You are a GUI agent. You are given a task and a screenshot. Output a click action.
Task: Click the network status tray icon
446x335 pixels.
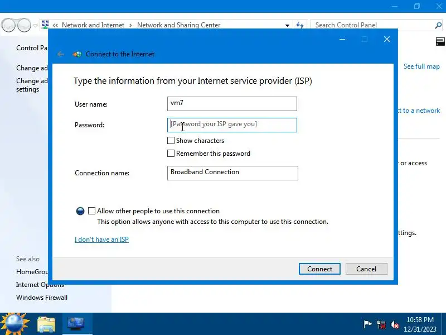381,324
